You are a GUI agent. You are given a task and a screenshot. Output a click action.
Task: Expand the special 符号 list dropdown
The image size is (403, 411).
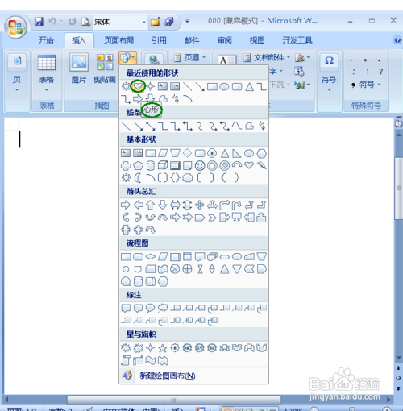point(367,85)
